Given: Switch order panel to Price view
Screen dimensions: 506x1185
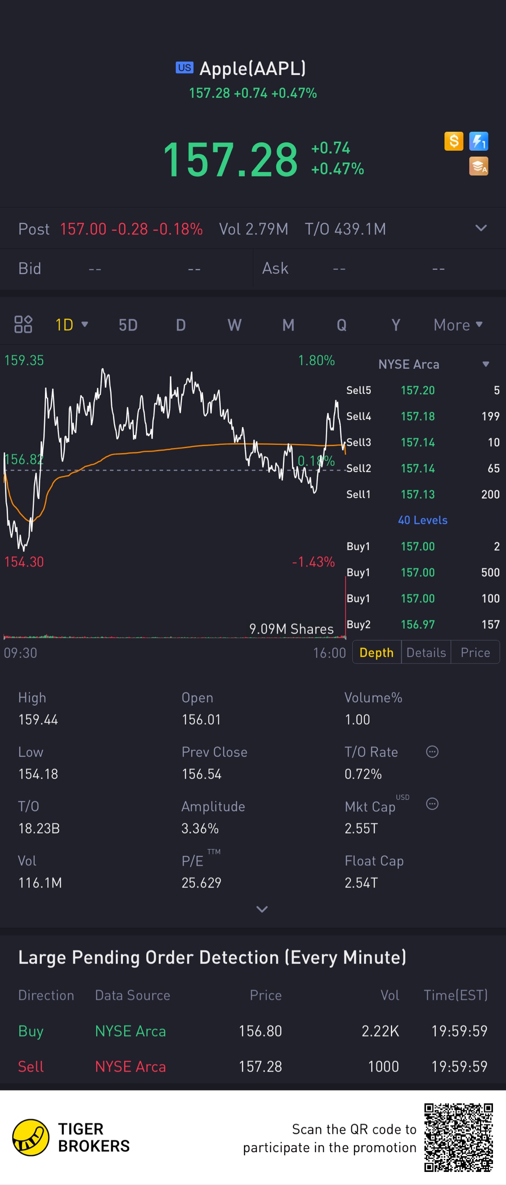Looking at the screenshot, I should [x=475, y=652].
